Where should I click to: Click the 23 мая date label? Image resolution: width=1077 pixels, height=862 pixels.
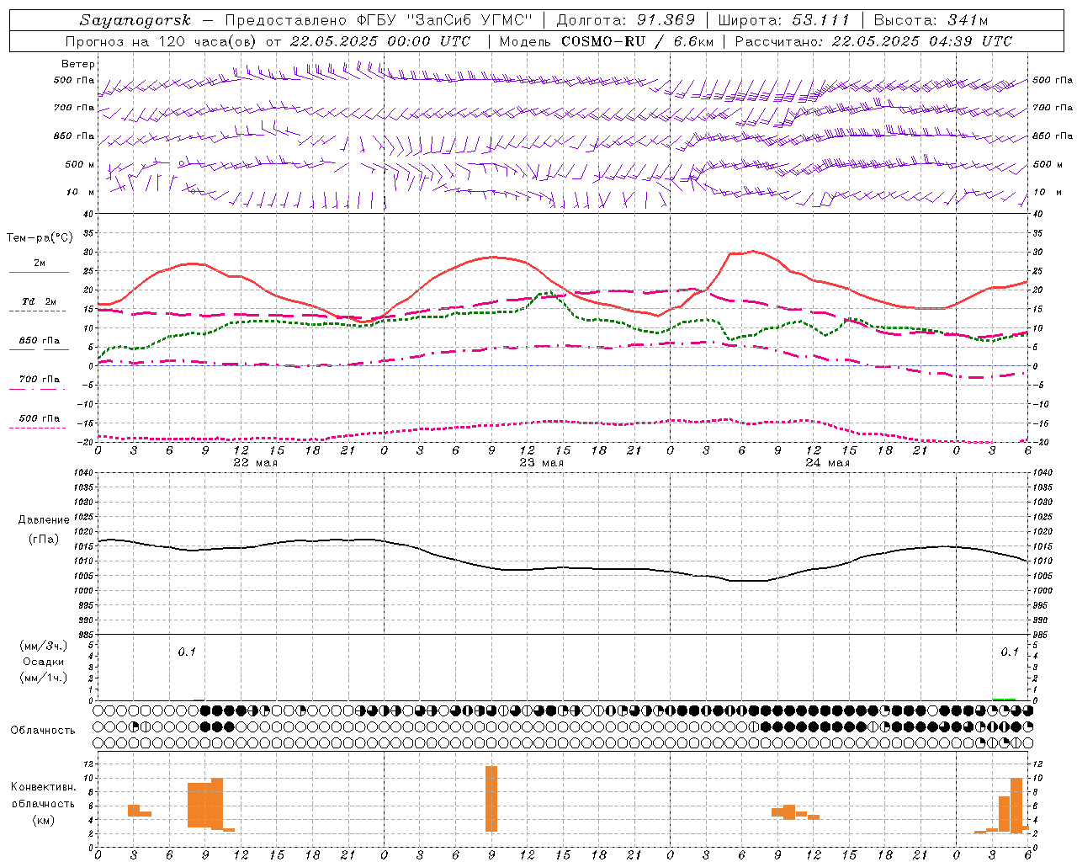pos(541,462)
